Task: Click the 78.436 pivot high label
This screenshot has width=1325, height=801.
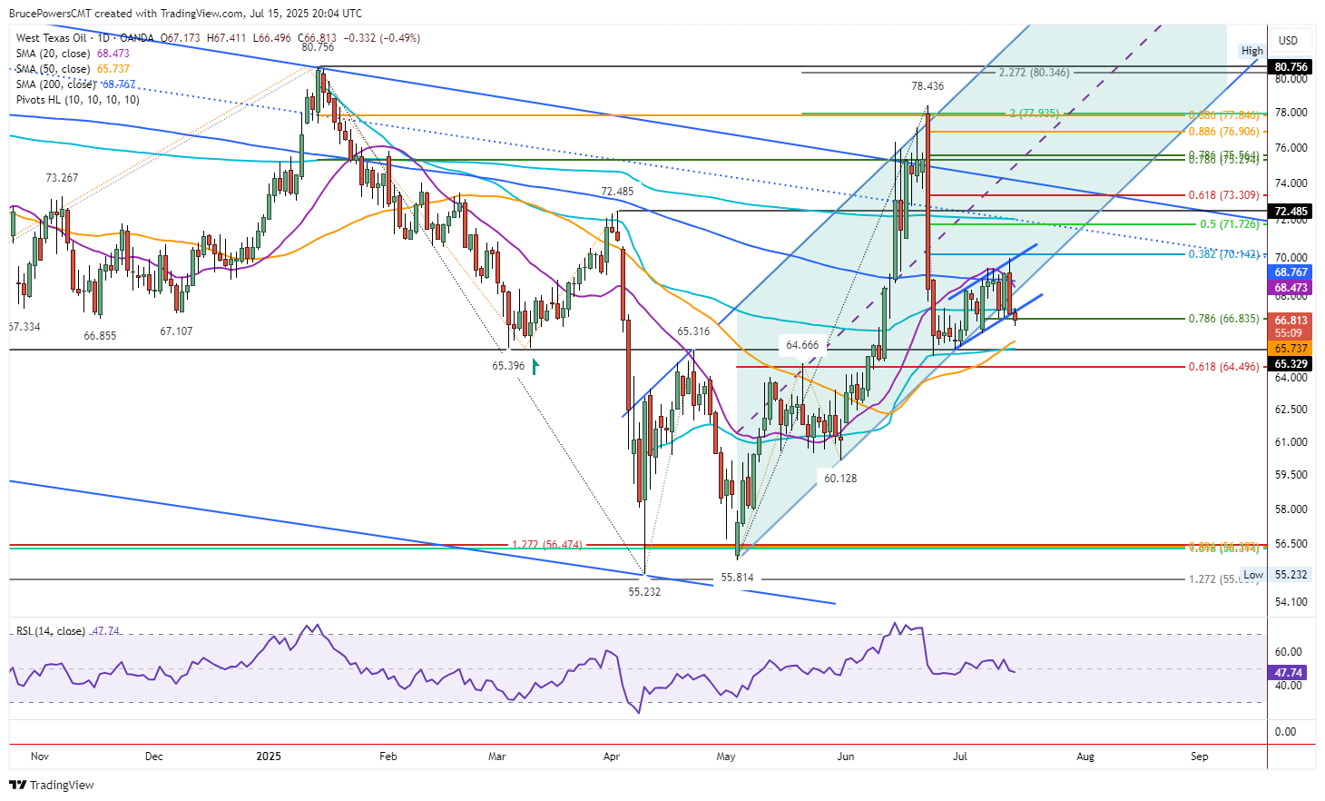Action: coord(927,86)
